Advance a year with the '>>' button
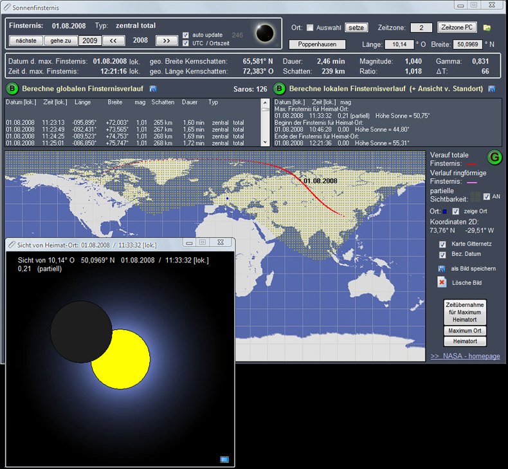This screenshot has width=508, height=469. pyautogui.click(x=166, y=41)
